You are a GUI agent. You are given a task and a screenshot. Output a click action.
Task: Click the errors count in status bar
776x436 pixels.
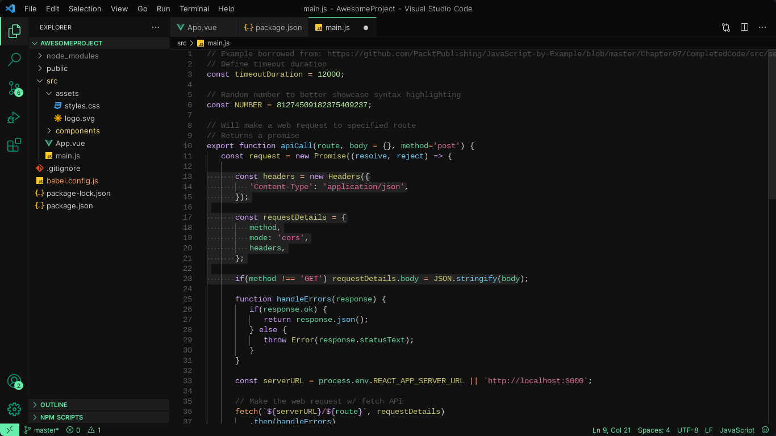click(x=74, y=430)
